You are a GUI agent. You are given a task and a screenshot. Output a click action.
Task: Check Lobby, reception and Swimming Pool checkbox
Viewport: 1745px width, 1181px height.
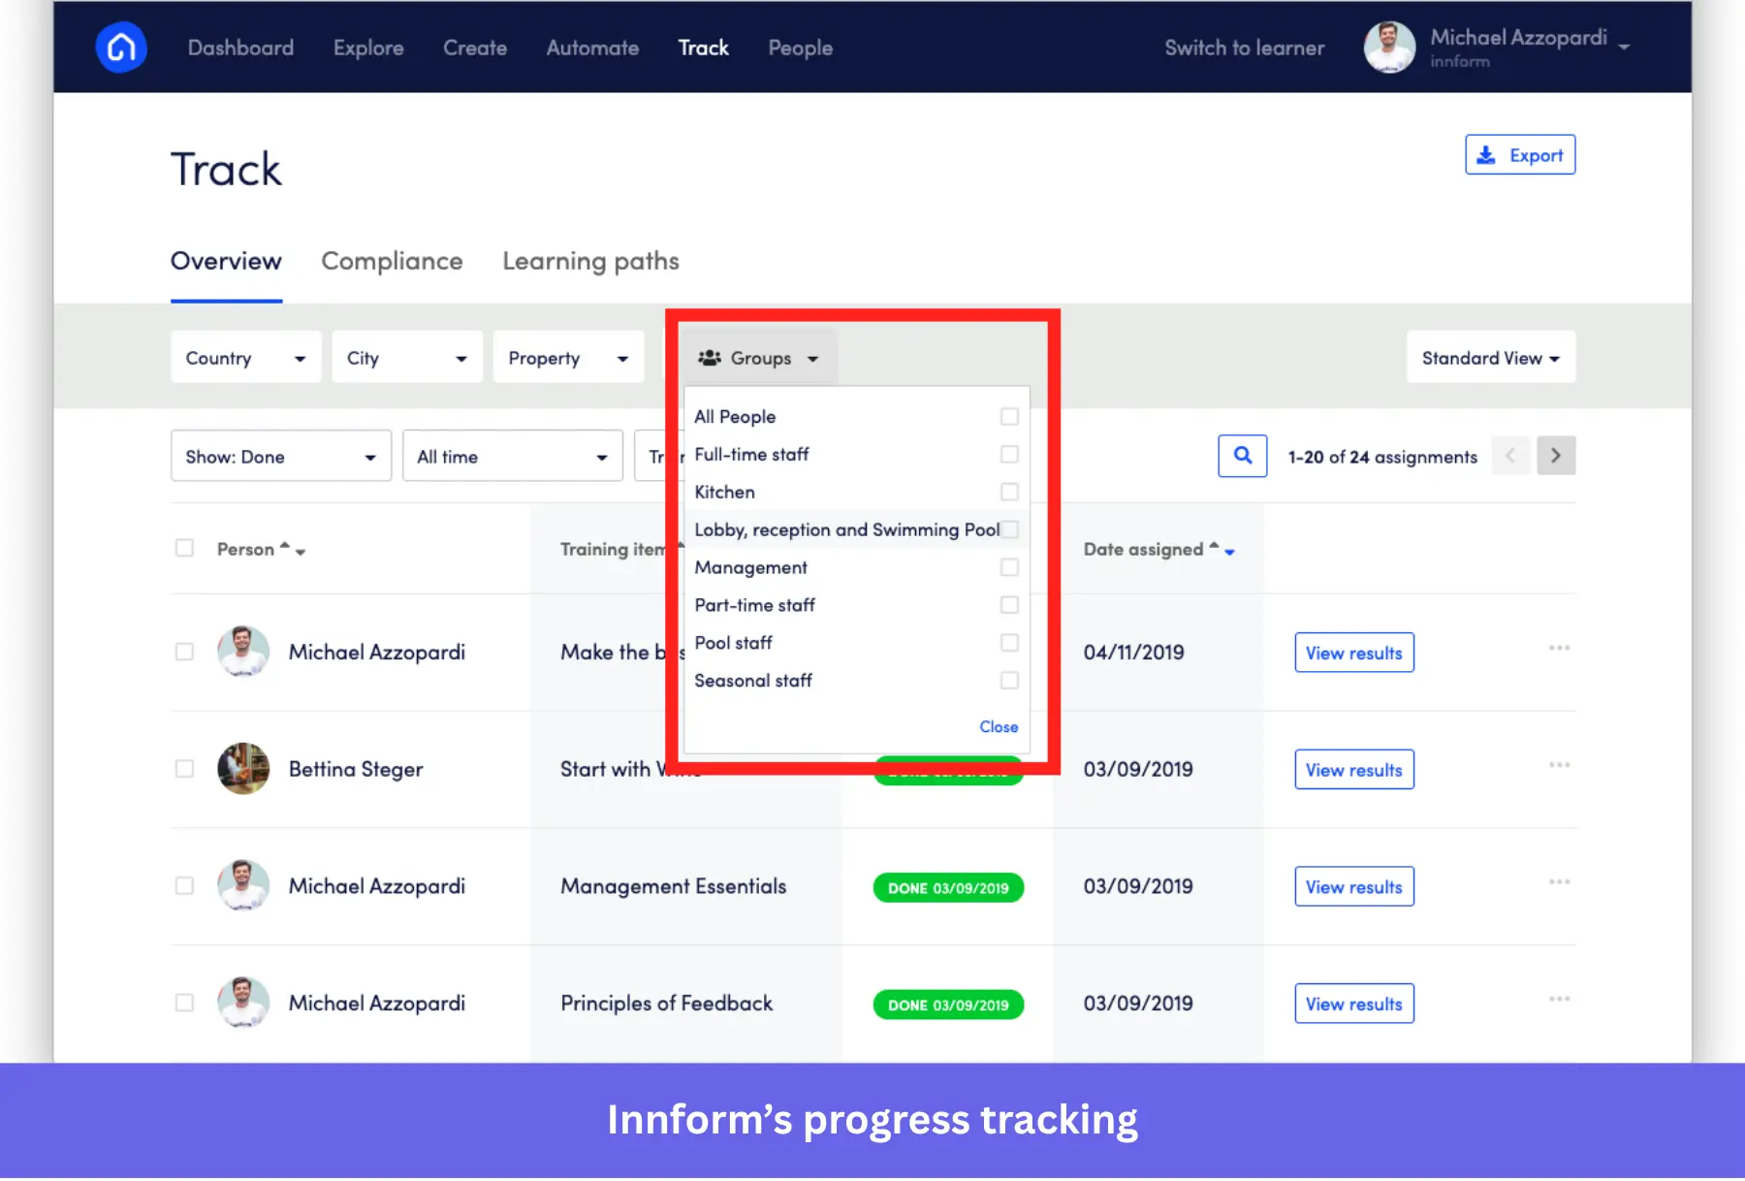1009,529
